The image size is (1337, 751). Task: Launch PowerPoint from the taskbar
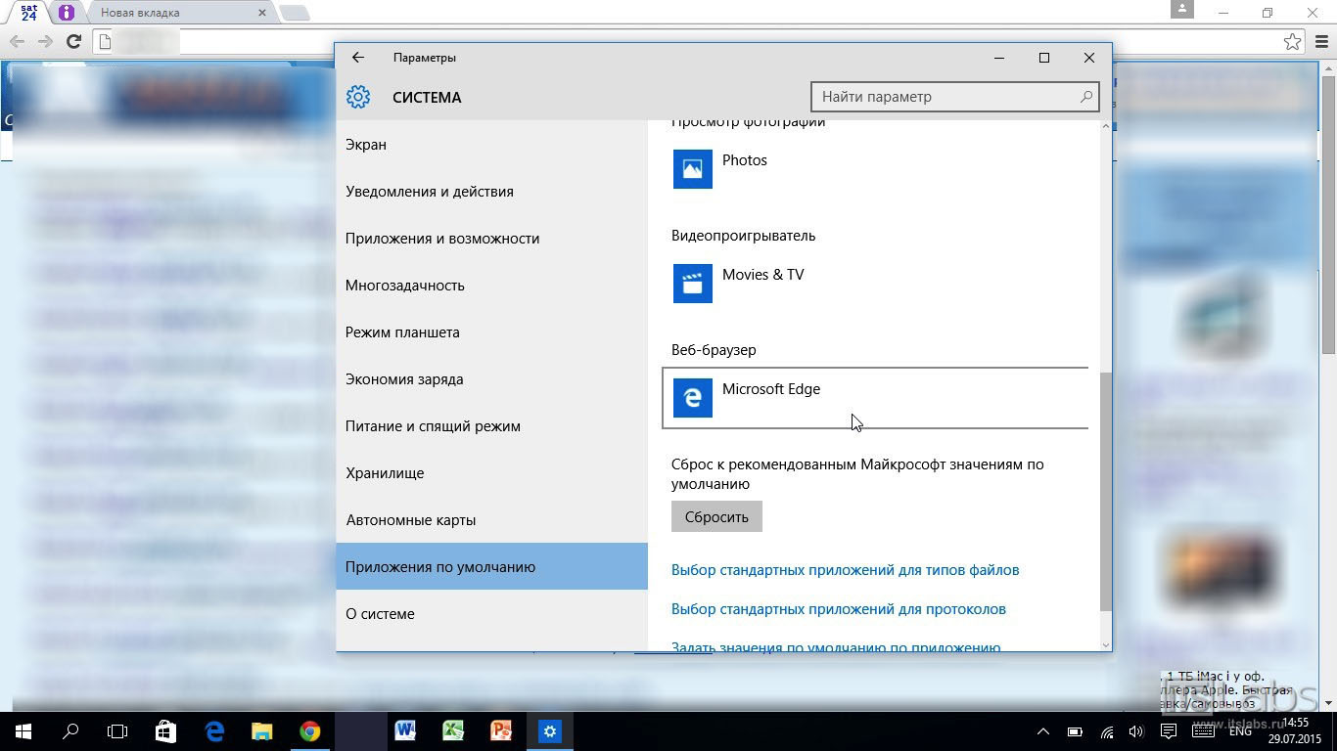(501, 731)
